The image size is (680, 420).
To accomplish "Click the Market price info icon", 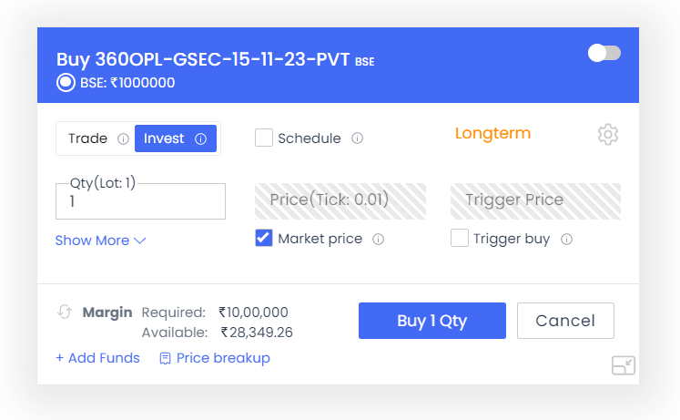I will coord(378,239).
